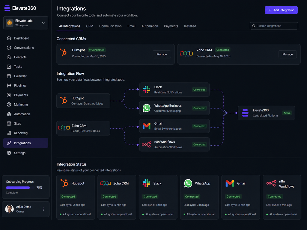
Task: Switch to the Communication tab
Action: 110,26
